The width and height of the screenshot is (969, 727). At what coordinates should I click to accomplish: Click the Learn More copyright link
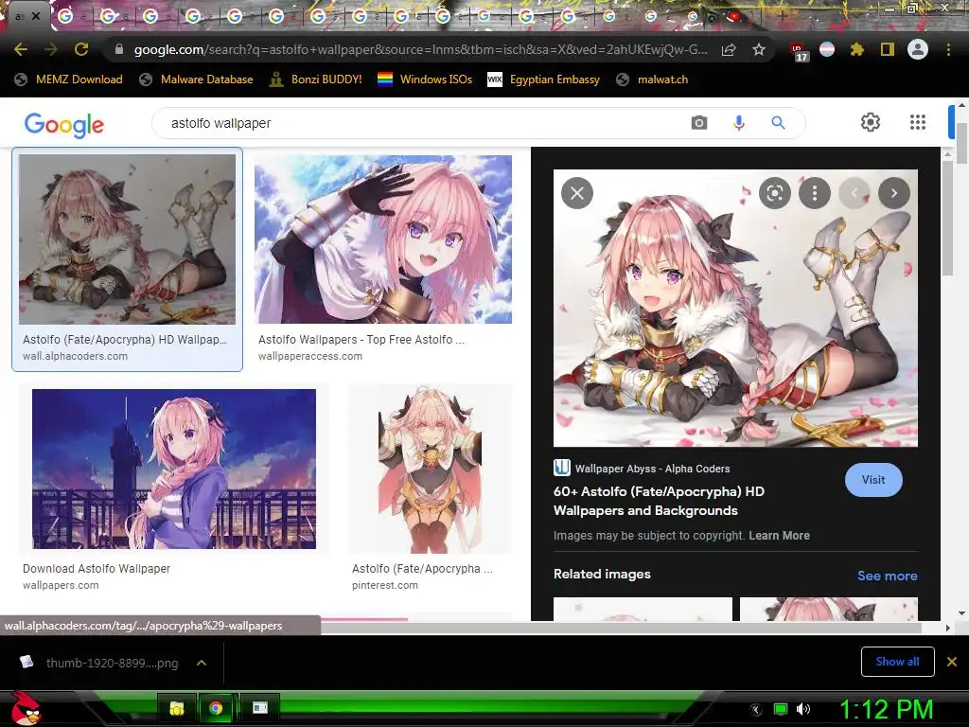coord(780,536)
